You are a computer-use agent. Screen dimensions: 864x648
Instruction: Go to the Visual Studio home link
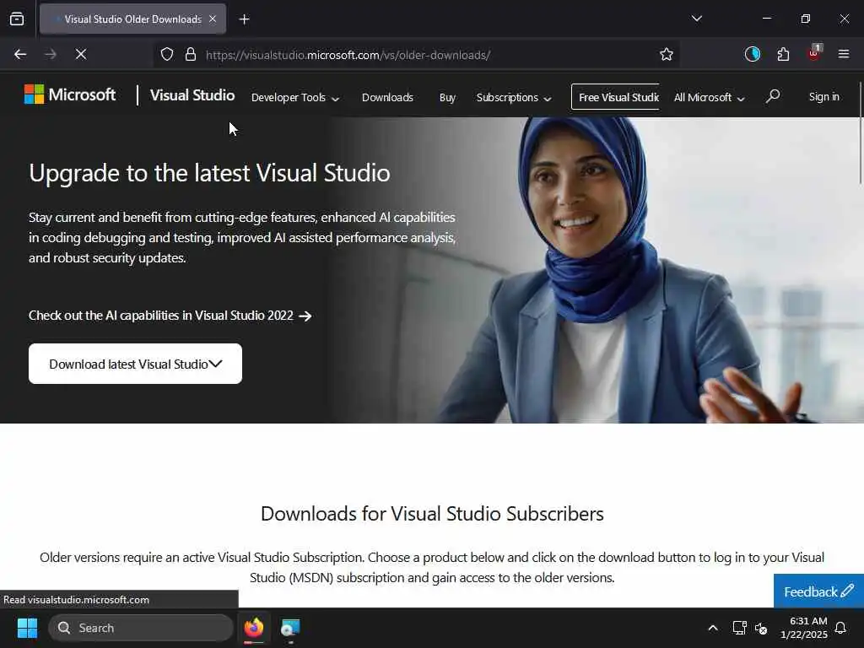pyautogui.click(x=192, y=95)
